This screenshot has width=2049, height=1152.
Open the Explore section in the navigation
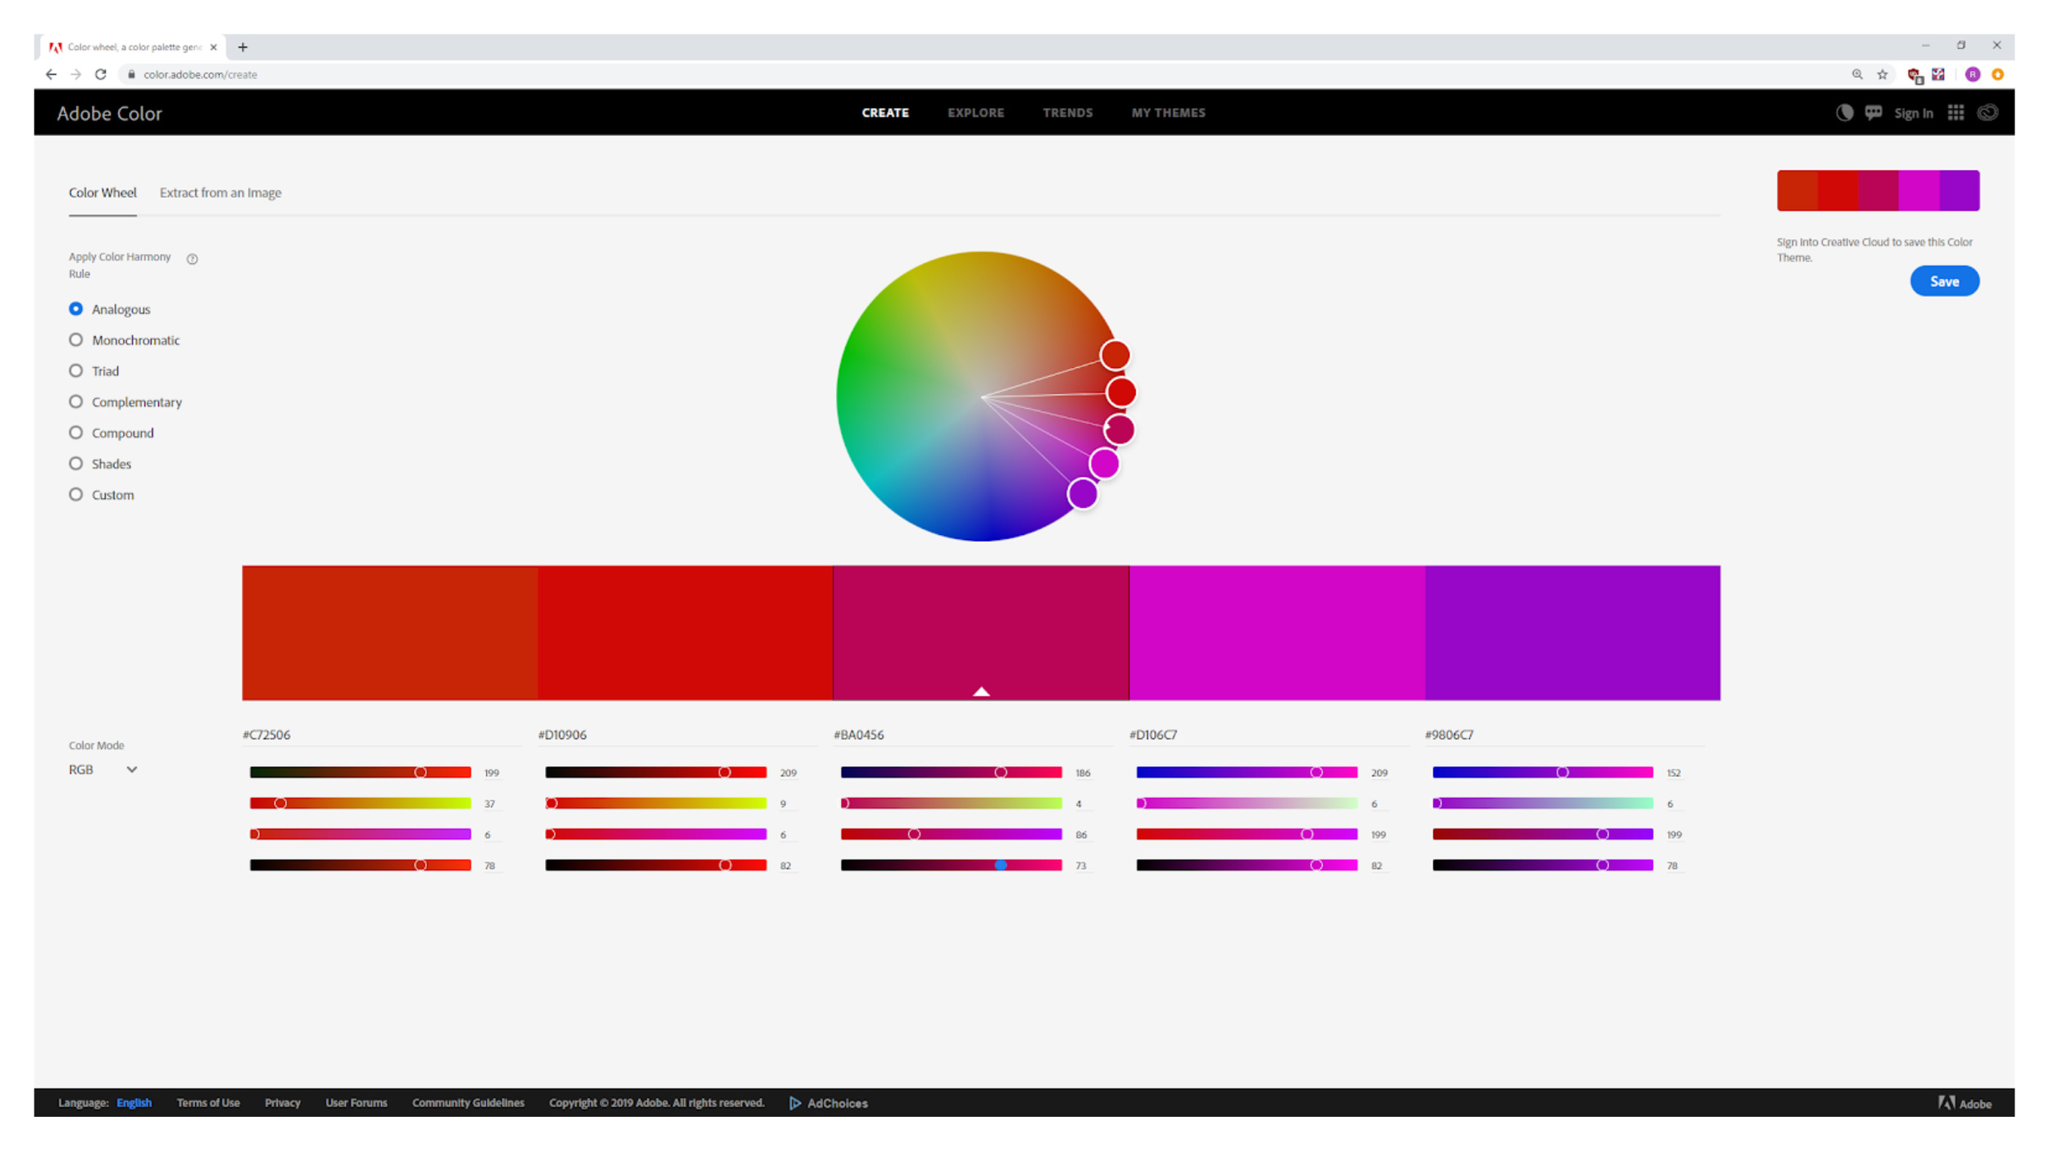point(975,113)
